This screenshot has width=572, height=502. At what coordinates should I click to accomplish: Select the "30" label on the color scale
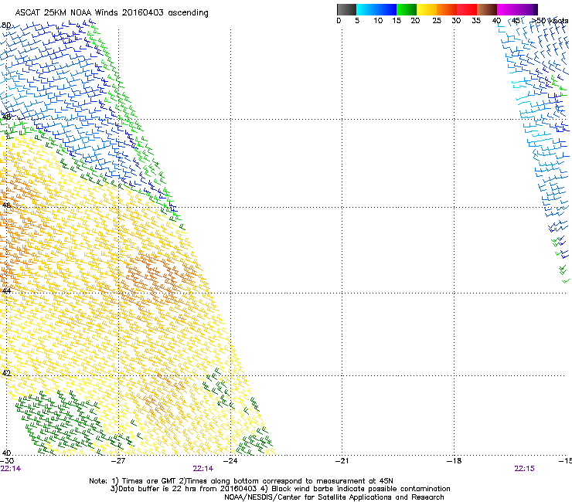point(456,21)
